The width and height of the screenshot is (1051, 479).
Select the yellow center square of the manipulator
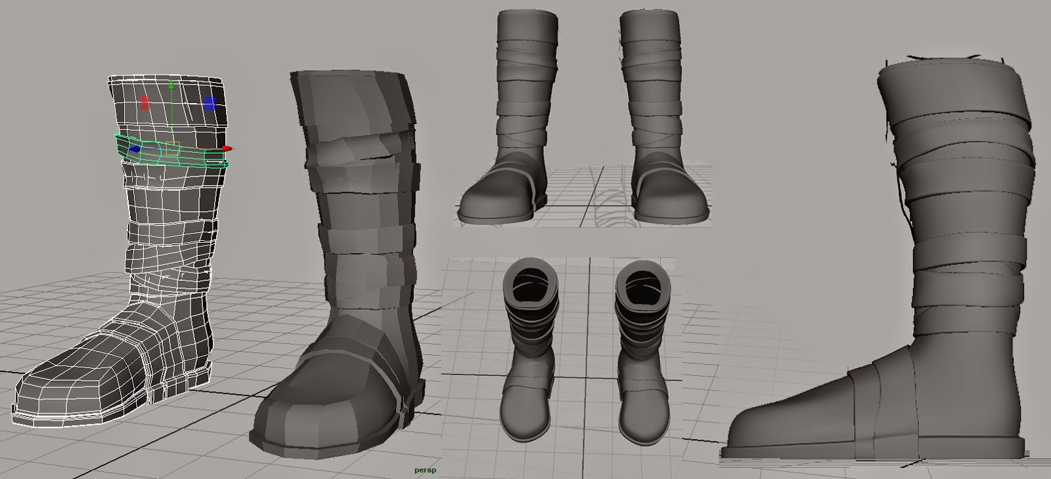point(172,149)
